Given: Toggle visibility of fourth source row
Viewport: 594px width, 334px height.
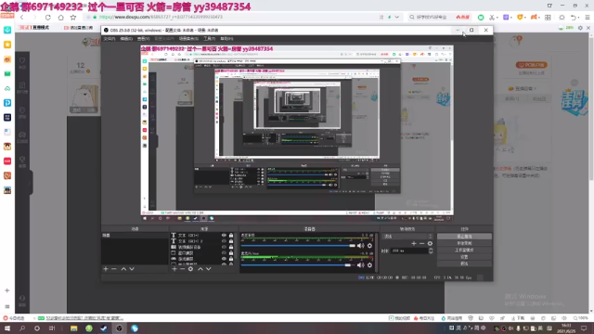Looking at the screenshot, I should (224, 252).
